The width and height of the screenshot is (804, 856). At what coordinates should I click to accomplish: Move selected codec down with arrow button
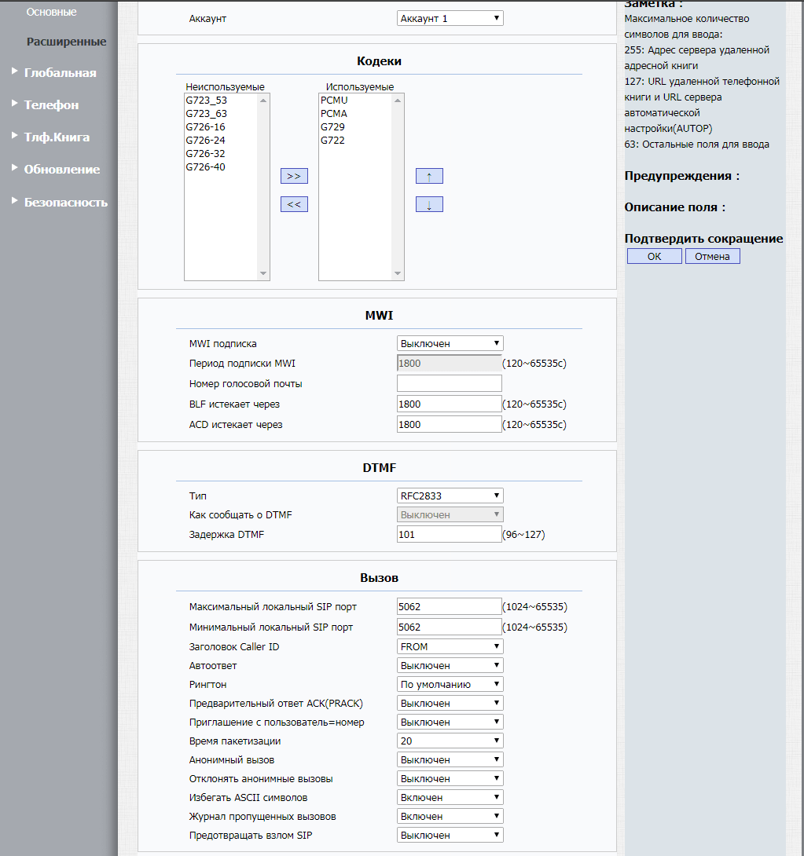[429, 204]
